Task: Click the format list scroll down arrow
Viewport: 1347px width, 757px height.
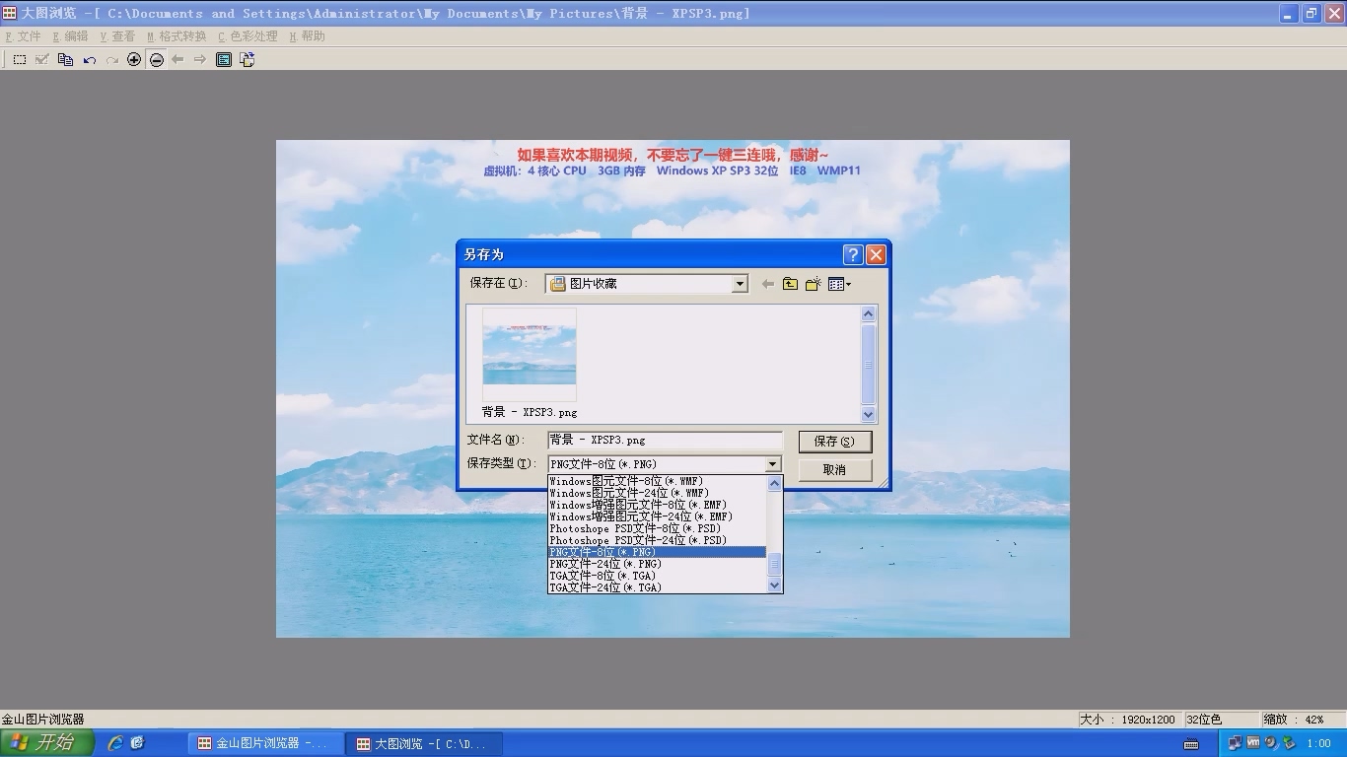Action: click(774, 585)
